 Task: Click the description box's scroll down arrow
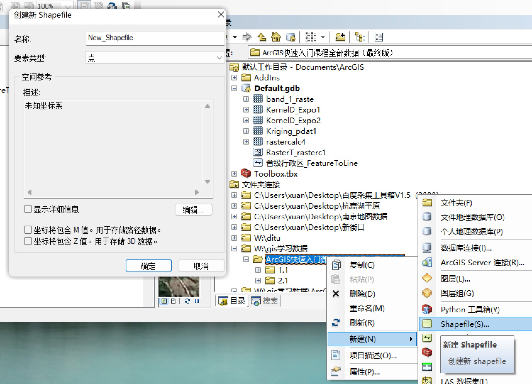208,182
